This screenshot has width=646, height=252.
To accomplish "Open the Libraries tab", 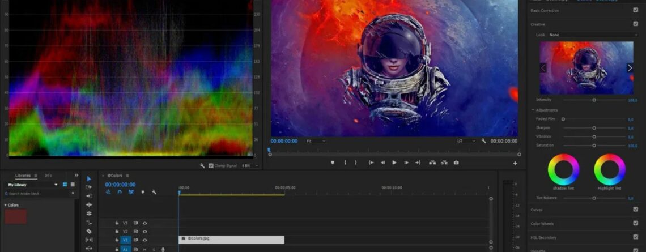I will (x=23, y=176).
